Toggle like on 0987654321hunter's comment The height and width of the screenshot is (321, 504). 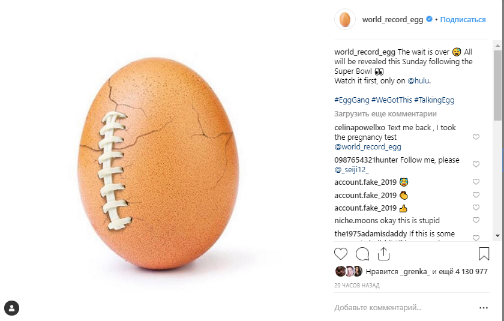[x=476, y=164]
